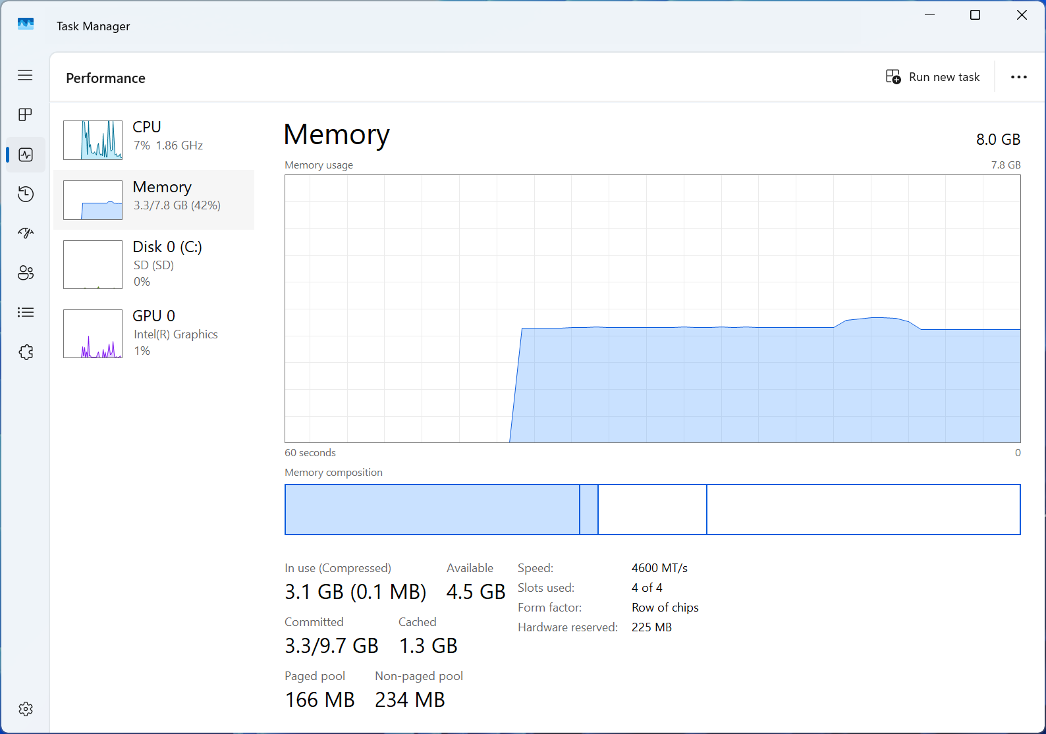Click the GPU 0 mini graph thumbnail
The image size is (1046, 734).
93,334
